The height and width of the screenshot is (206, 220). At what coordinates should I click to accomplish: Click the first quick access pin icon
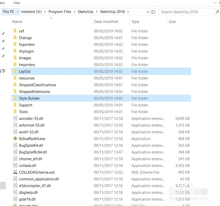coord(3,34)
